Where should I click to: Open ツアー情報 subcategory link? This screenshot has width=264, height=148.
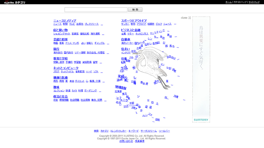click(80, 53)
